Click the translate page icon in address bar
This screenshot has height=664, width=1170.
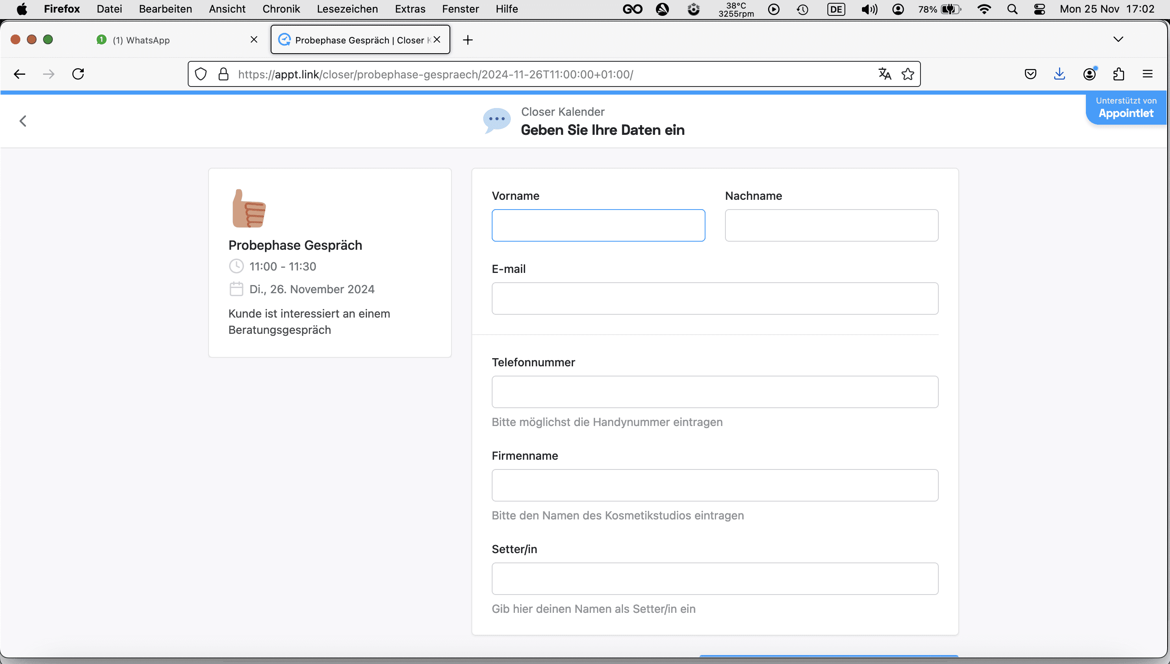[884, 74]
